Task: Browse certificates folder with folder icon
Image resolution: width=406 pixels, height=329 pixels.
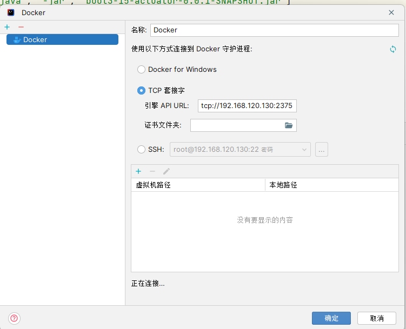Action: (x=289, y=125)
